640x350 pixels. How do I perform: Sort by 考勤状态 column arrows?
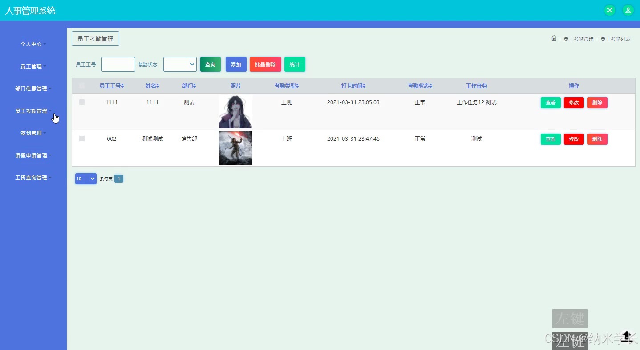coord(431,86)
